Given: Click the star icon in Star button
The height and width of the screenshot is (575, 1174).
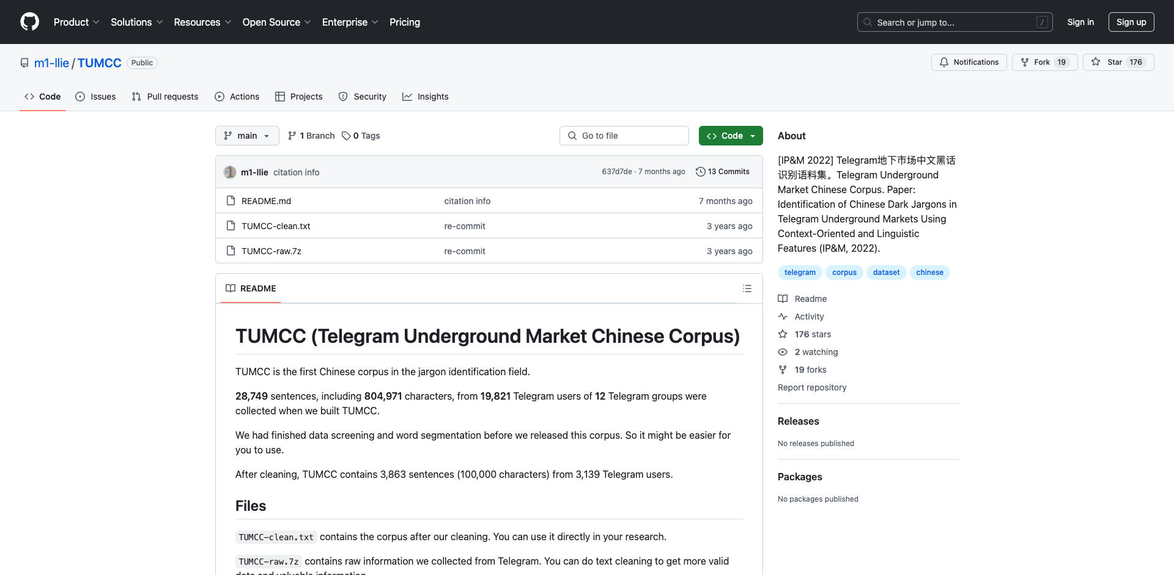Looking at the screenshot, I should click(1096, 62).
